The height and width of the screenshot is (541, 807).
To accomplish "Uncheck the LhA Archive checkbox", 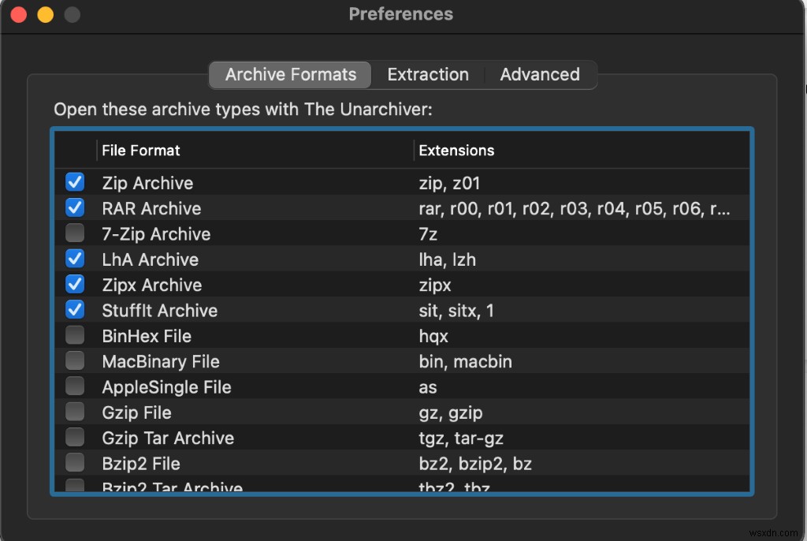I will [x=75, y=259].
